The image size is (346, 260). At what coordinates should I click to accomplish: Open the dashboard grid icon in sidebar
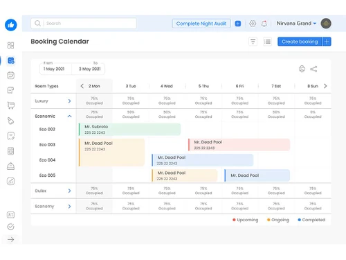pyautogui.click(x=10, y=45)
